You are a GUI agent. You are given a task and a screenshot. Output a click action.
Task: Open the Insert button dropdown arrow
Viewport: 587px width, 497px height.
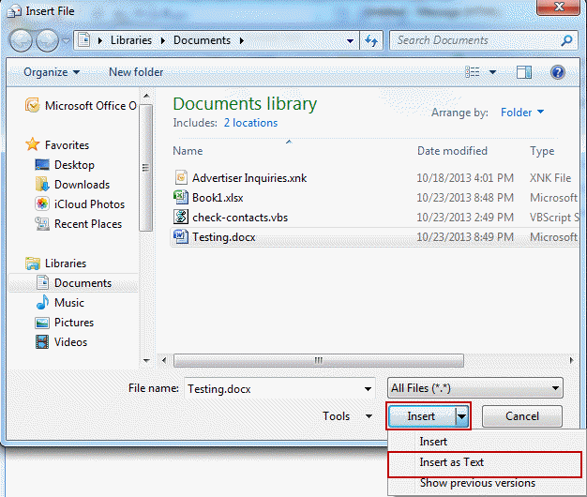(461, 416)
